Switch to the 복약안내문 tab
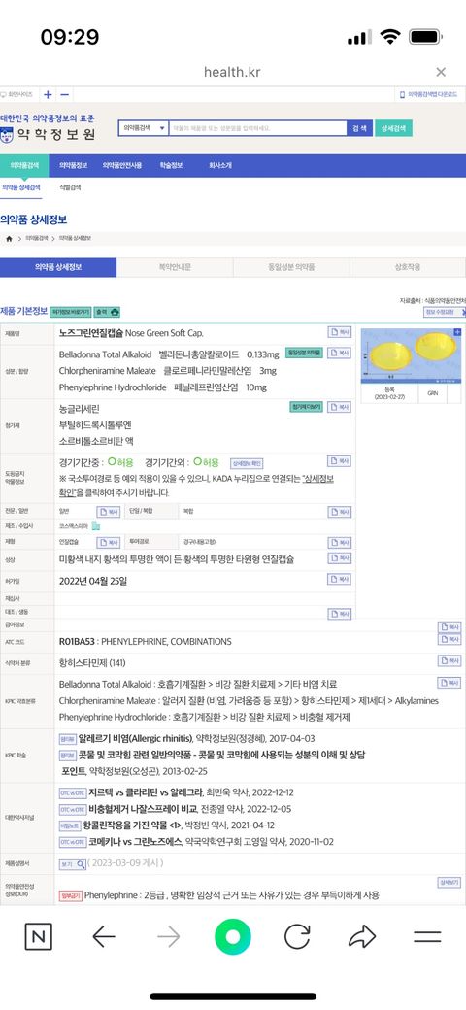Screen dimensions: 466x1010 (x=175, y=267)
